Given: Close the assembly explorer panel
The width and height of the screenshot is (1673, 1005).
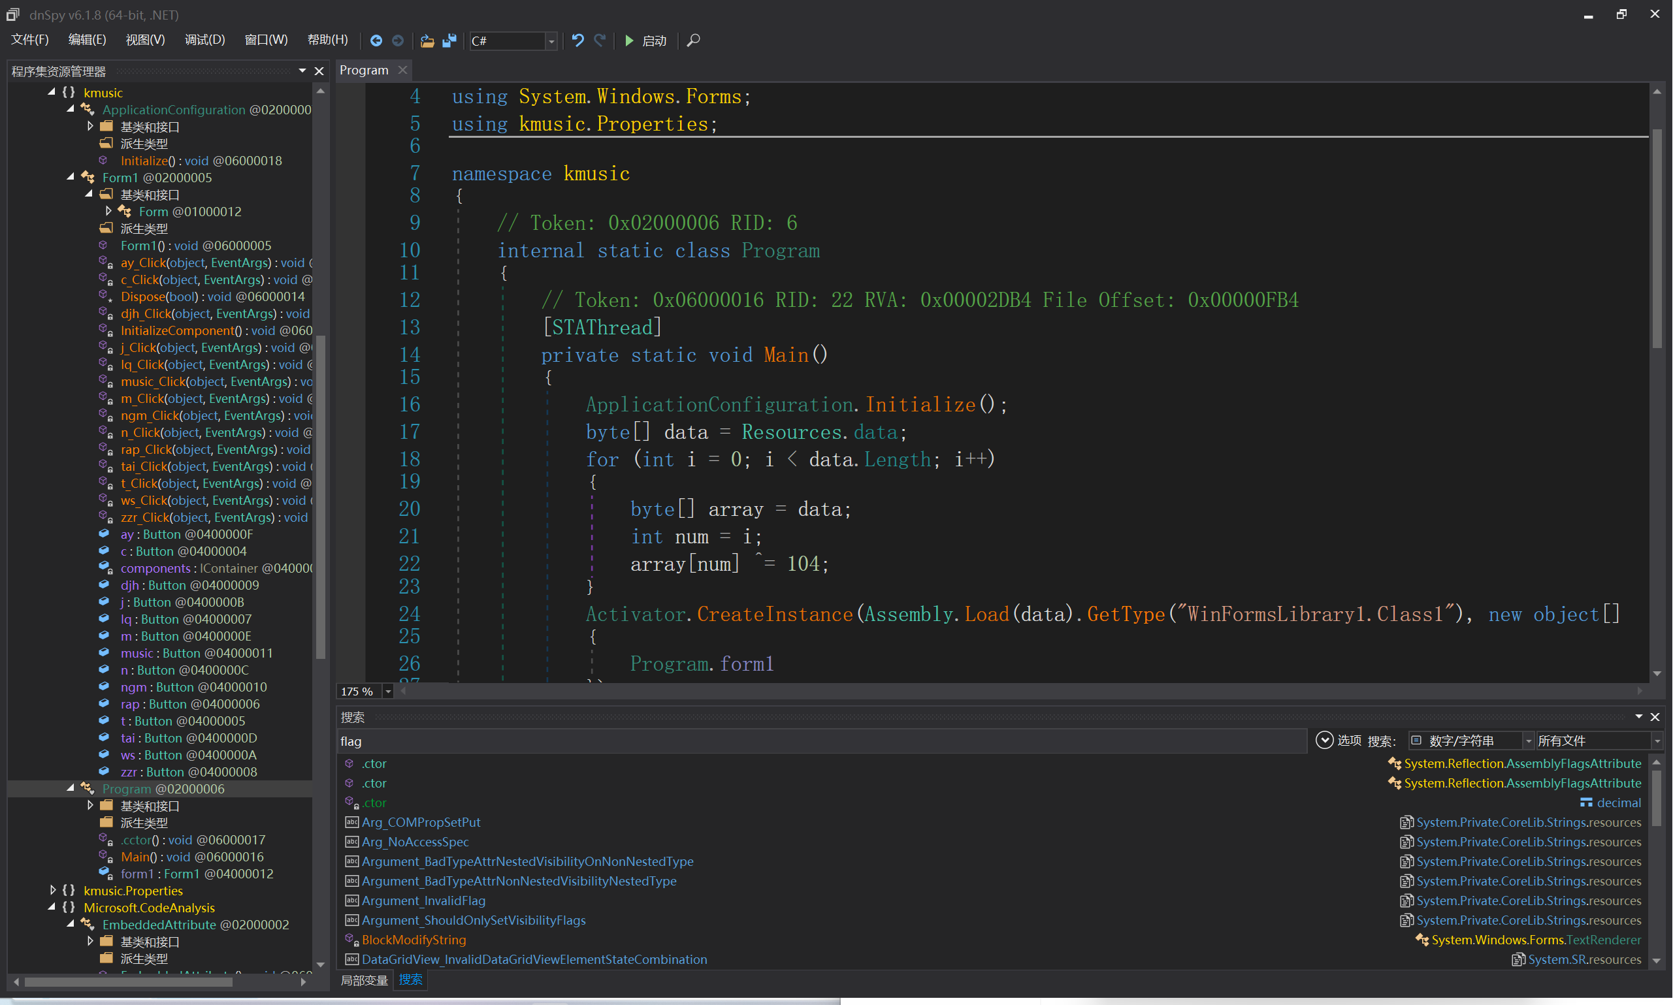Looking at the screenshot, I should point(319,71).
